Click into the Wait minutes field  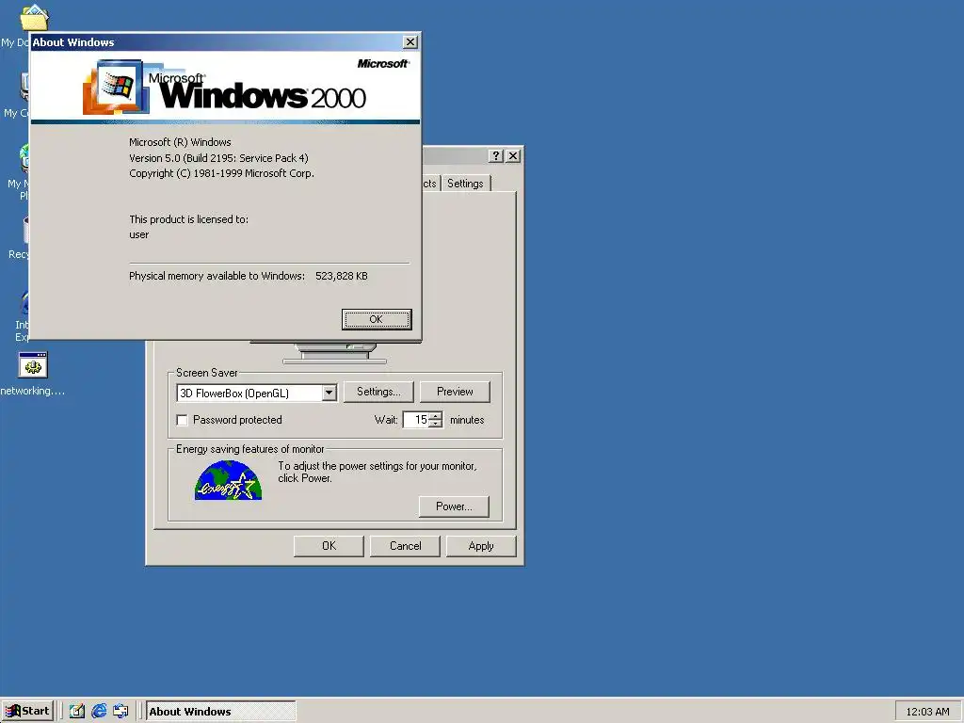point(416,420)
